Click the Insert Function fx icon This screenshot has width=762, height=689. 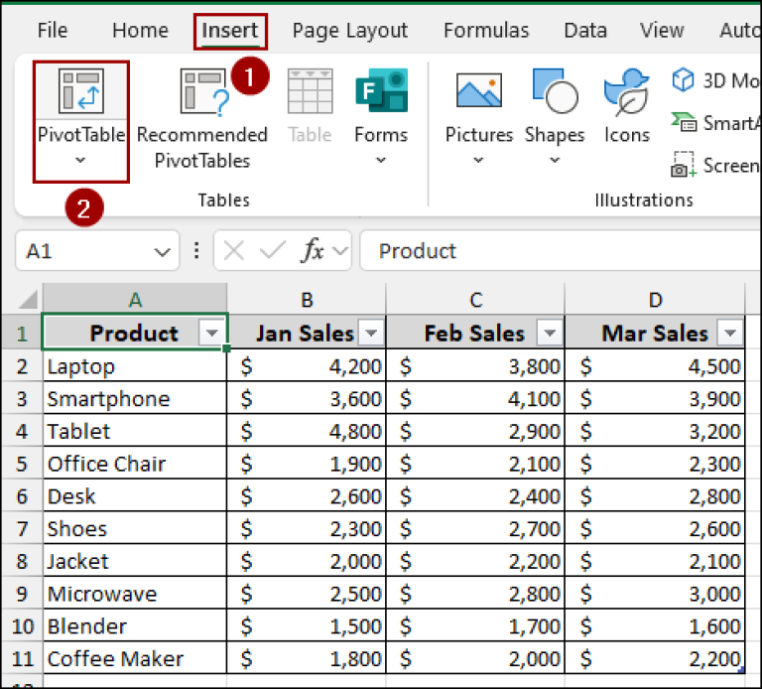[313, 251]
